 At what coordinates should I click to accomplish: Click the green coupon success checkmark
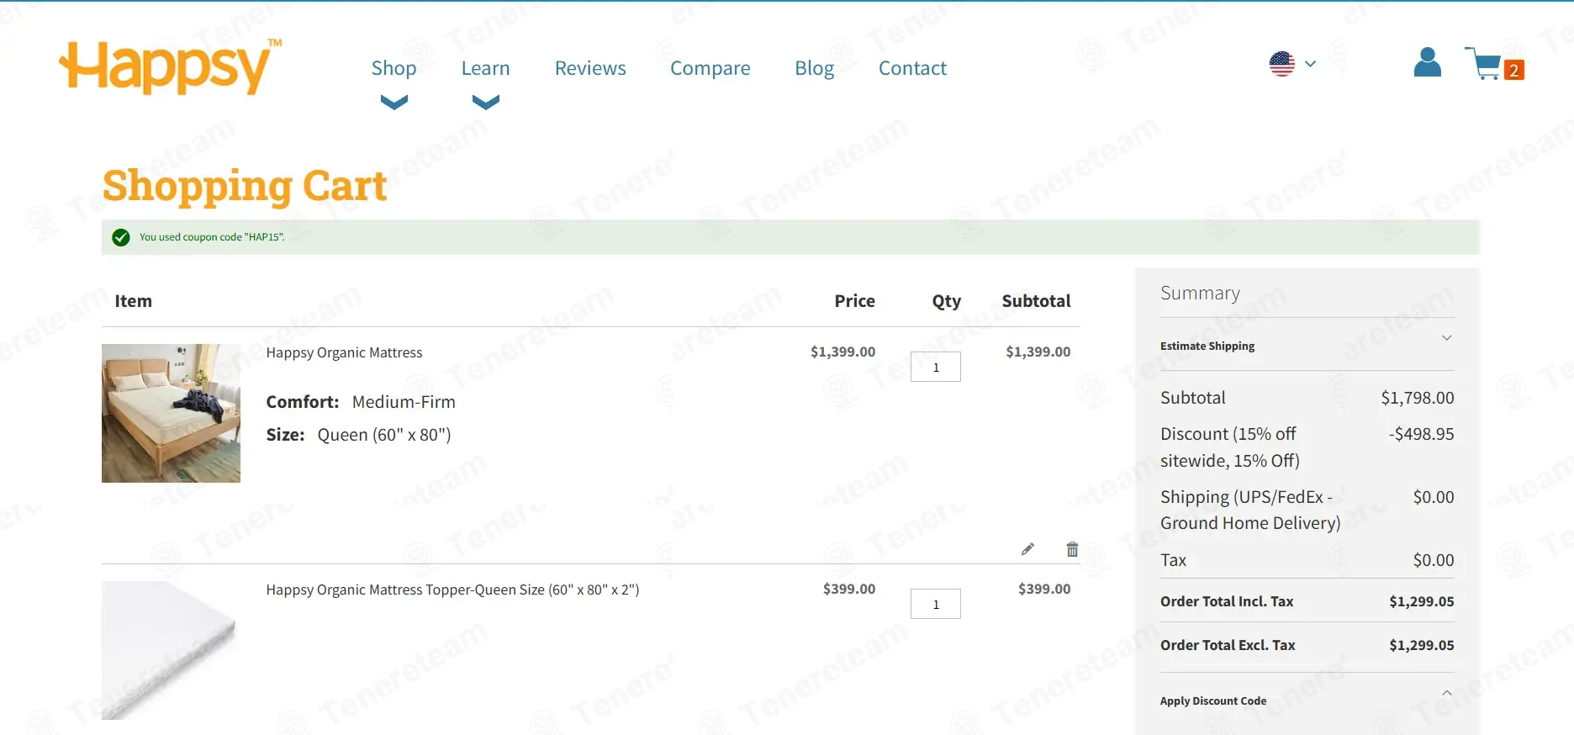coord(121,237)
